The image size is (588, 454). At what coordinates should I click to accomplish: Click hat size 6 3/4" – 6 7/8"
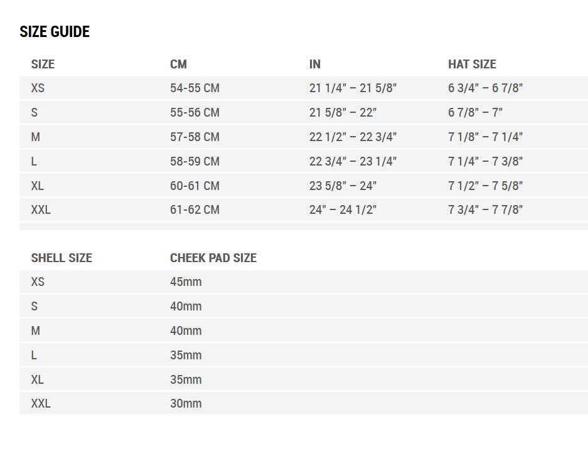485,88
